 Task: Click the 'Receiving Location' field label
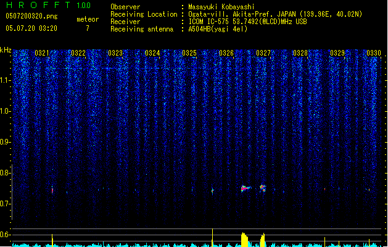click(144, 14)
